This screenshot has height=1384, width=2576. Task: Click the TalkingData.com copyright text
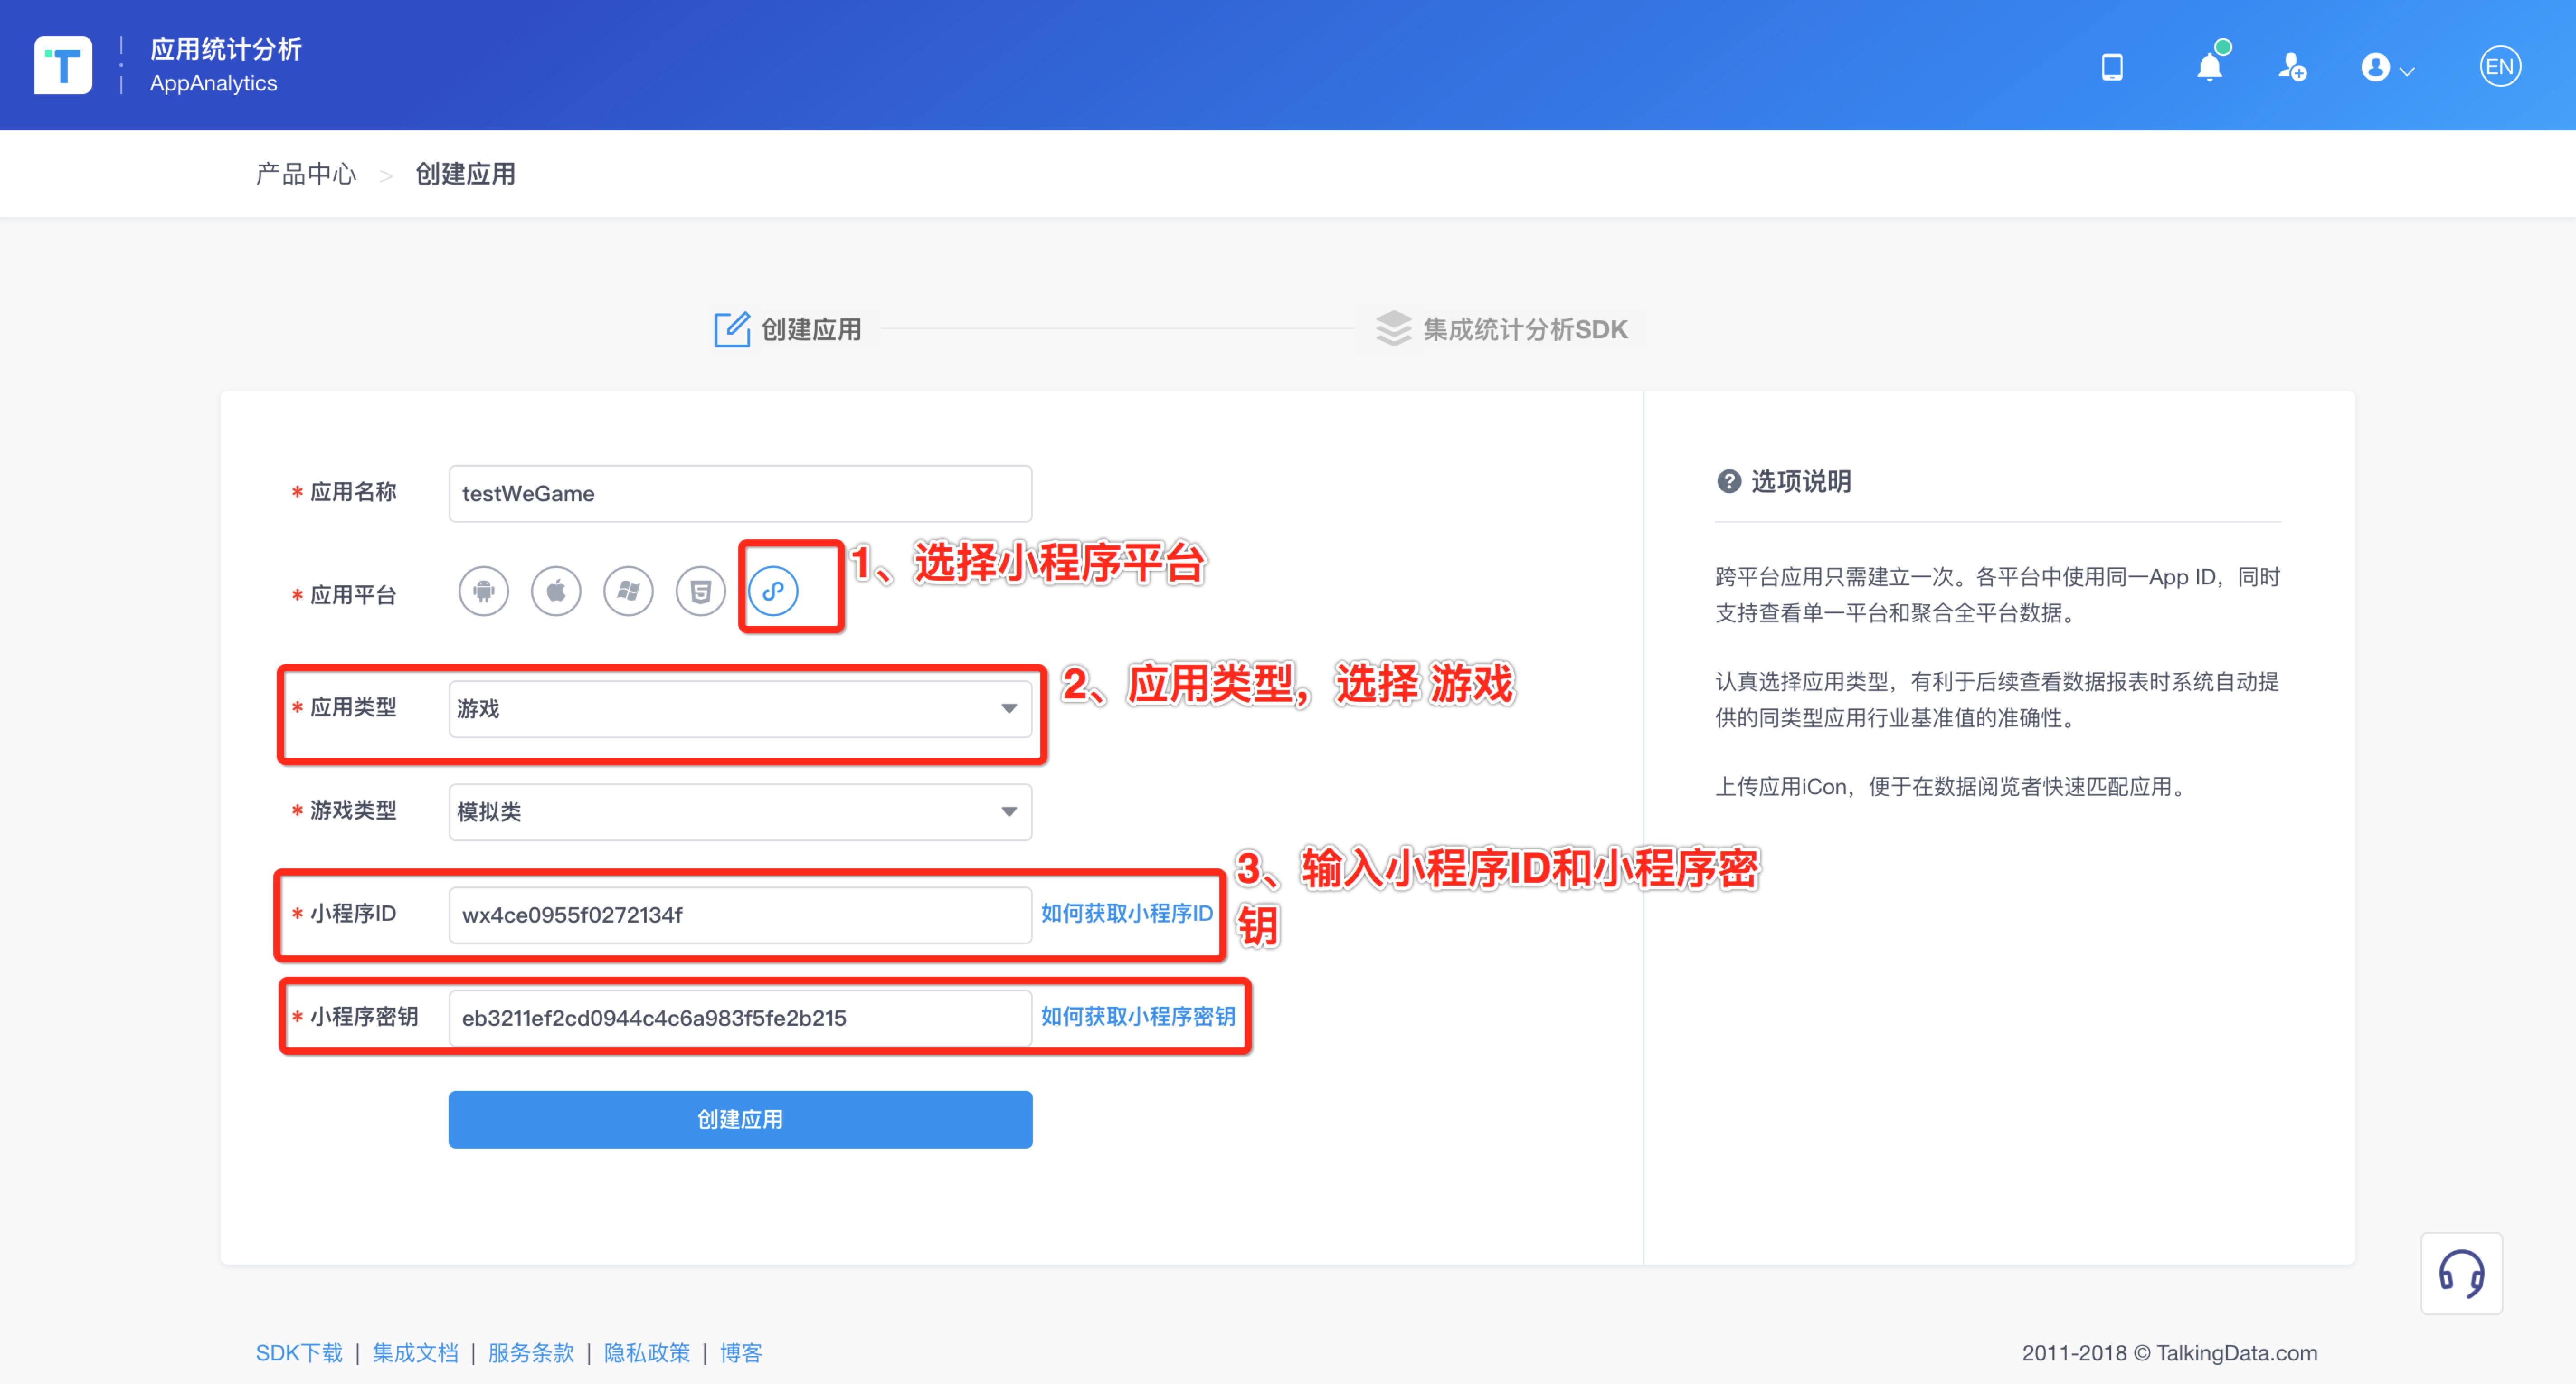coord(2169,1353)
